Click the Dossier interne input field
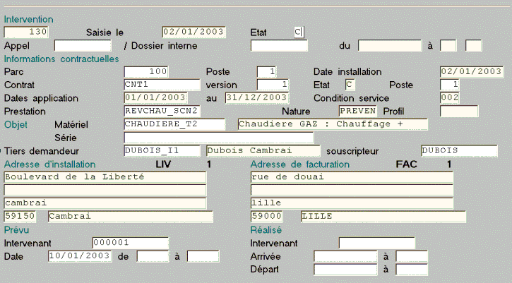The height and width of the screenshot is (283, 512). (x=279, y=45)
